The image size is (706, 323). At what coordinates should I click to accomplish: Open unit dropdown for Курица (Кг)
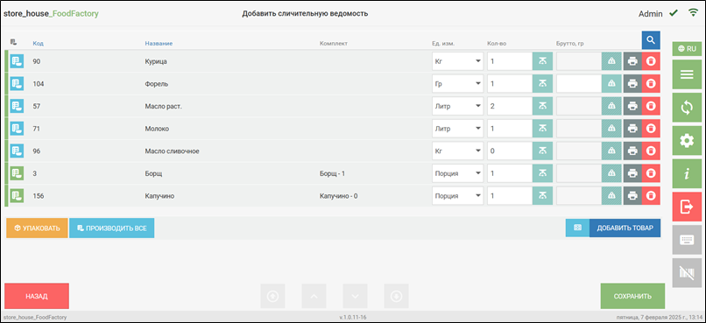pos(457,61)
